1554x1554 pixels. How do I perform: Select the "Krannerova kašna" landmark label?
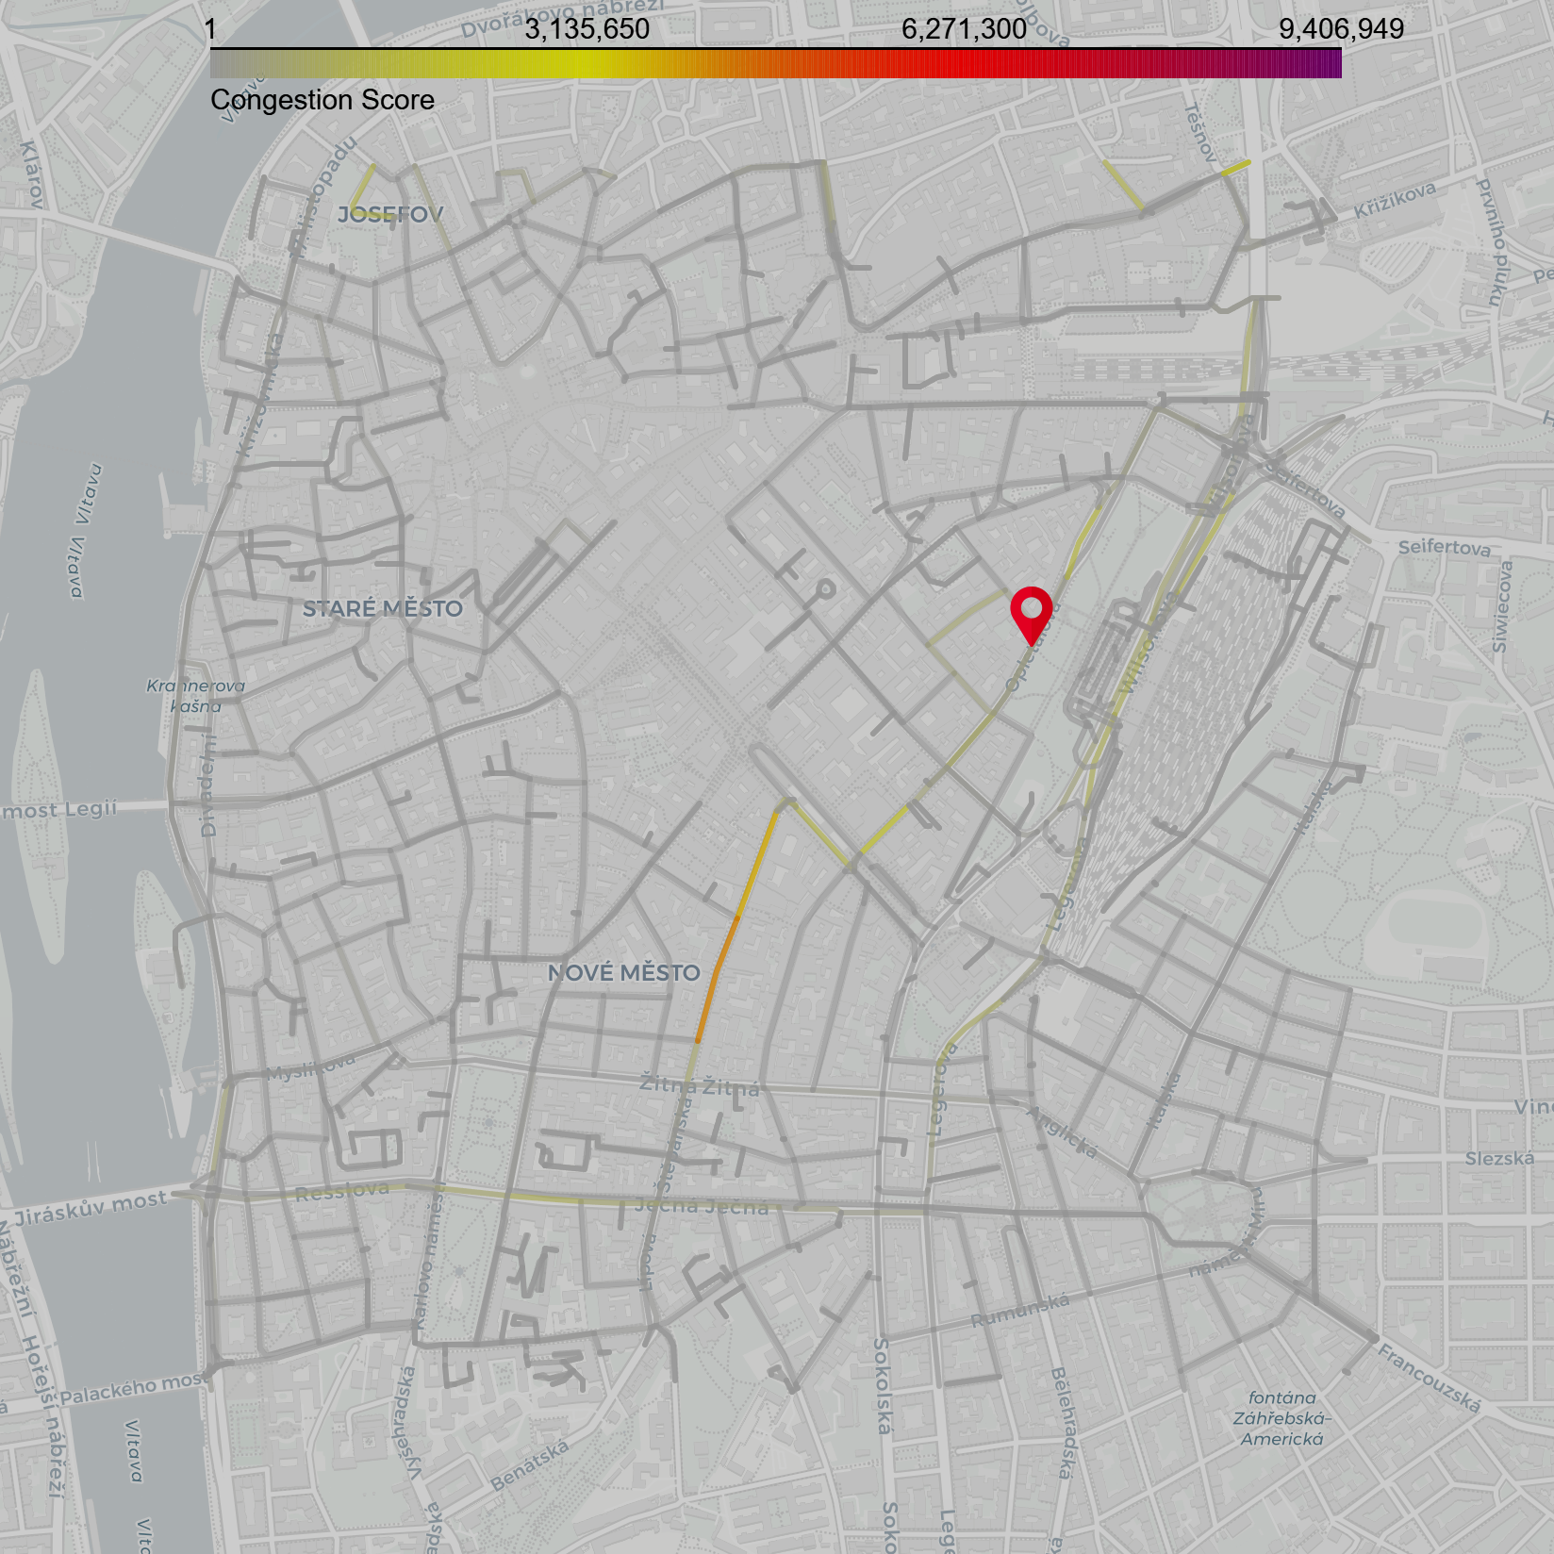click(196, 696)
